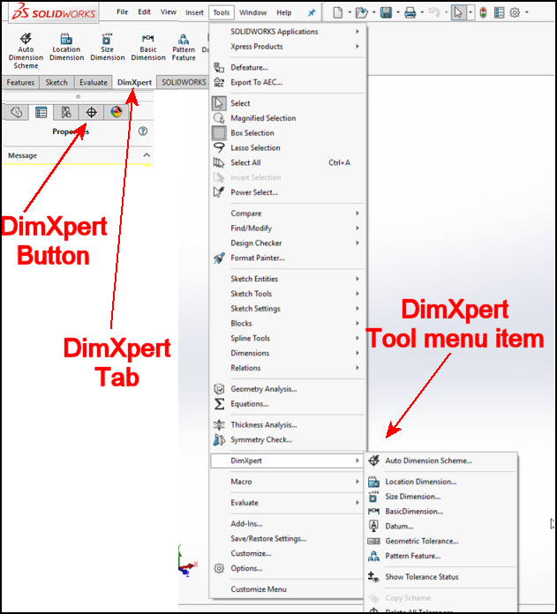This screenshot has height=614, width=557.
Task: Open the DisplayManager color ball icon
Action: (x=117, y=112)
